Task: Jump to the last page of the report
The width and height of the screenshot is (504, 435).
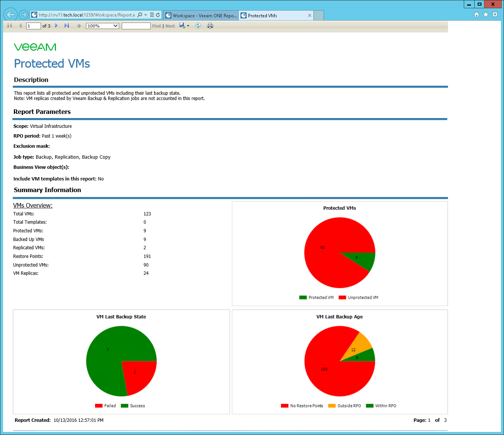Action: pos(67,26)
